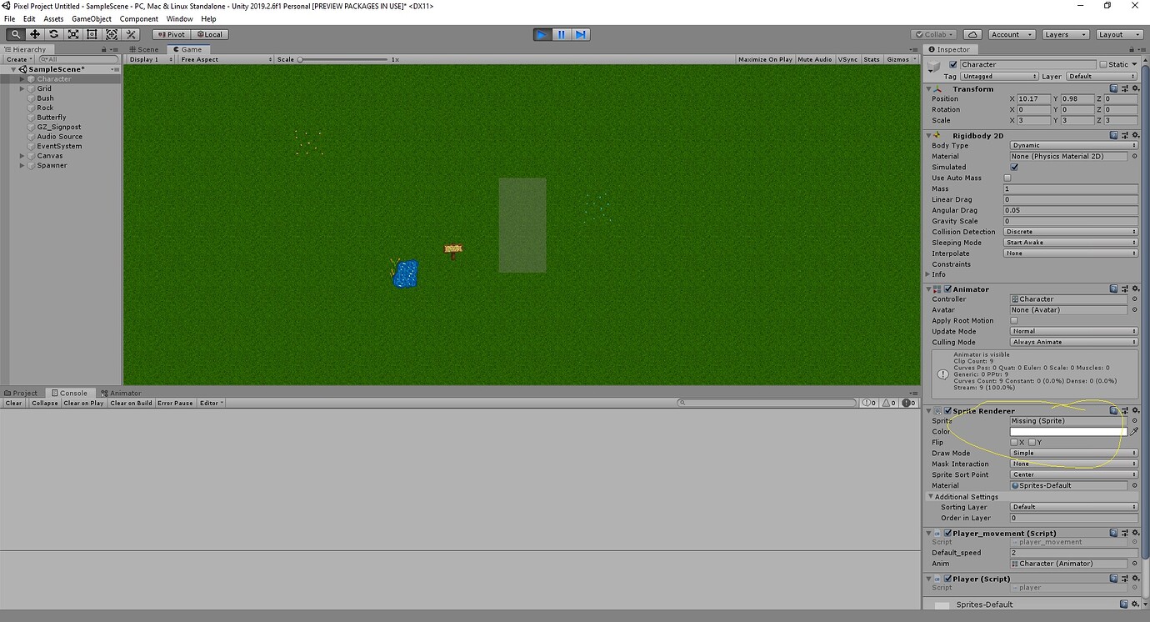This screenshot has height=622, width=1150.
Task: Click the Missing Sprite field
Action: [1065, 420]
